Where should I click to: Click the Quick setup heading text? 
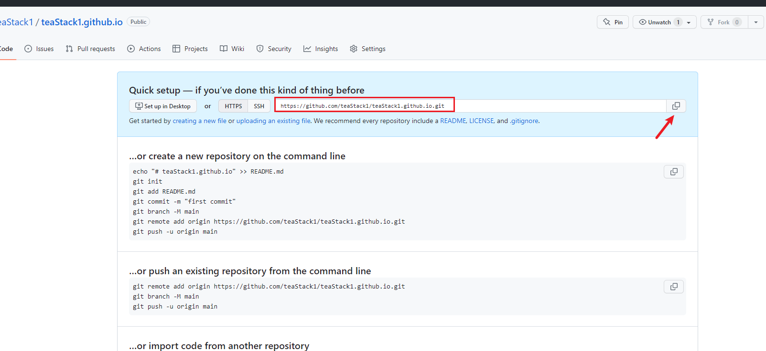click(247, 90)
